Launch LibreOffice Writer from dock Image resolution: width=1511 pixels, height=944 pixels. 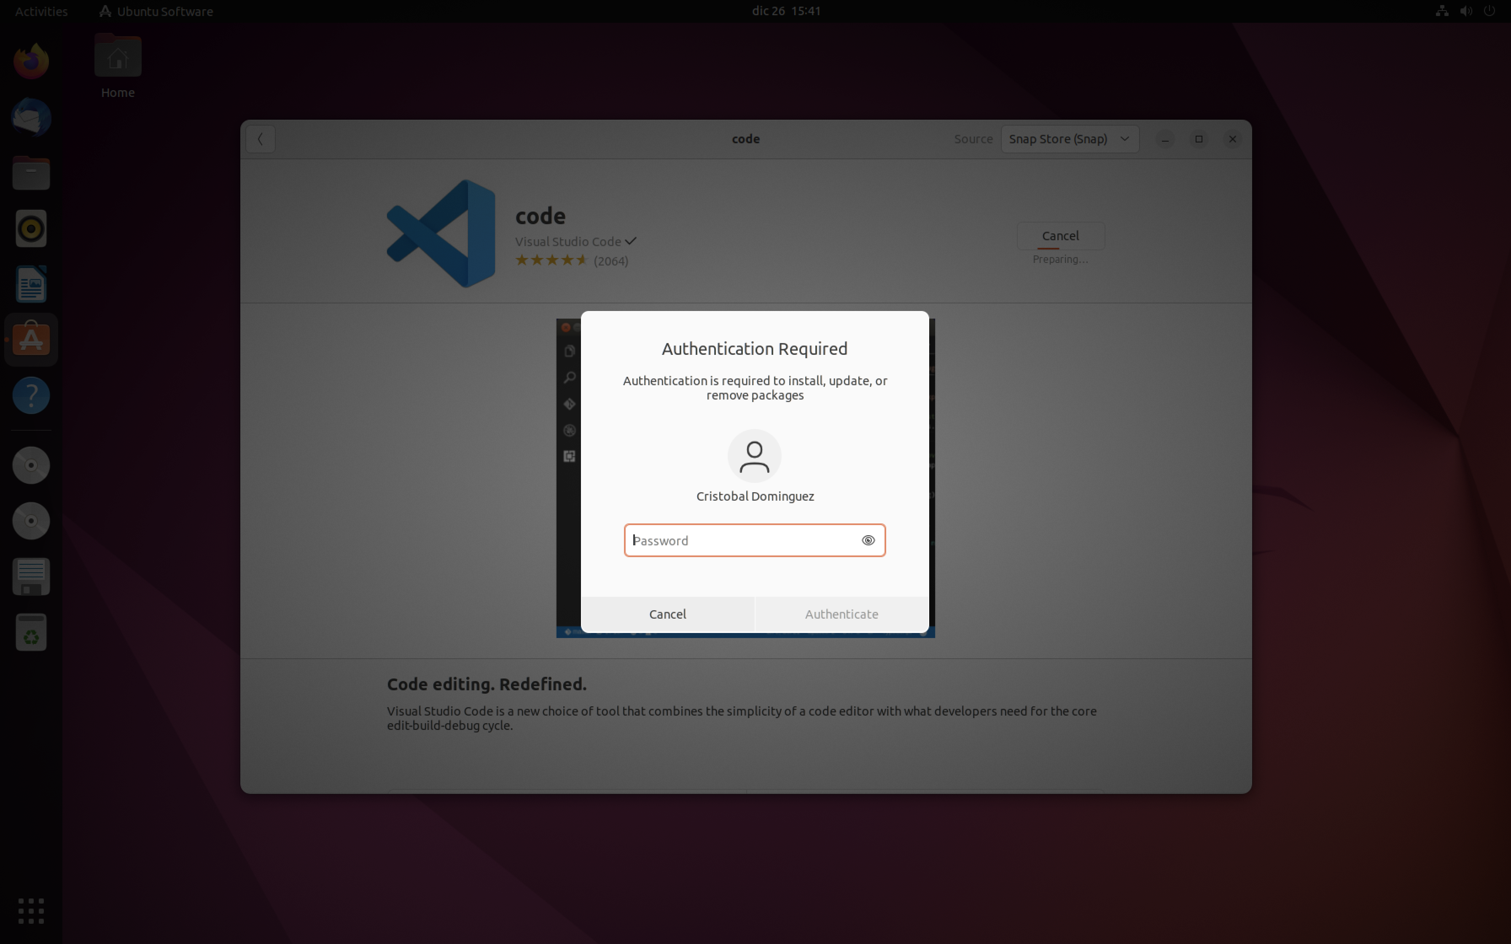[31, 284]
